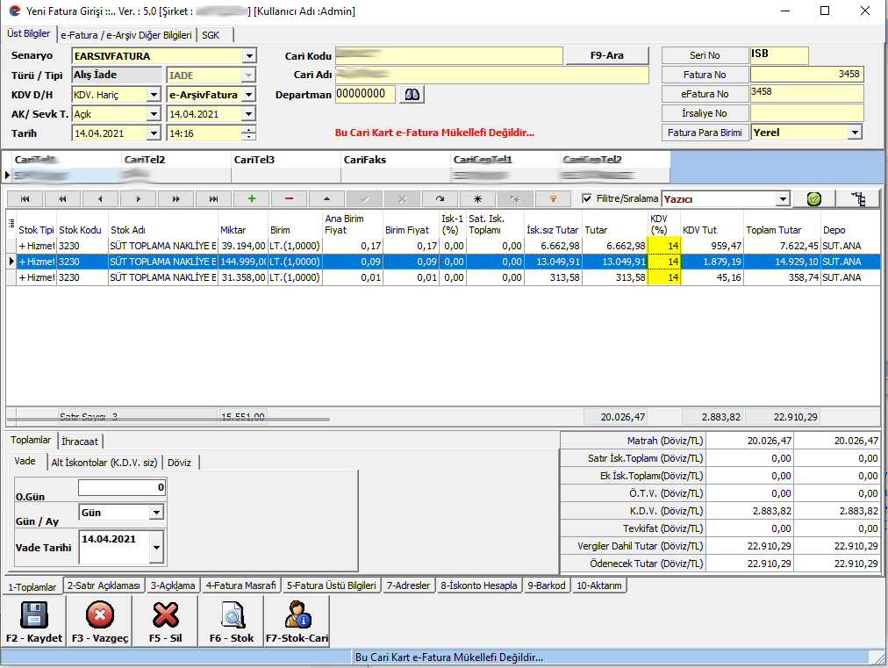This screenshot has height=668, width=888.
Task: Click the Fatura Para Birimi button
Action: tap(705, 133)
